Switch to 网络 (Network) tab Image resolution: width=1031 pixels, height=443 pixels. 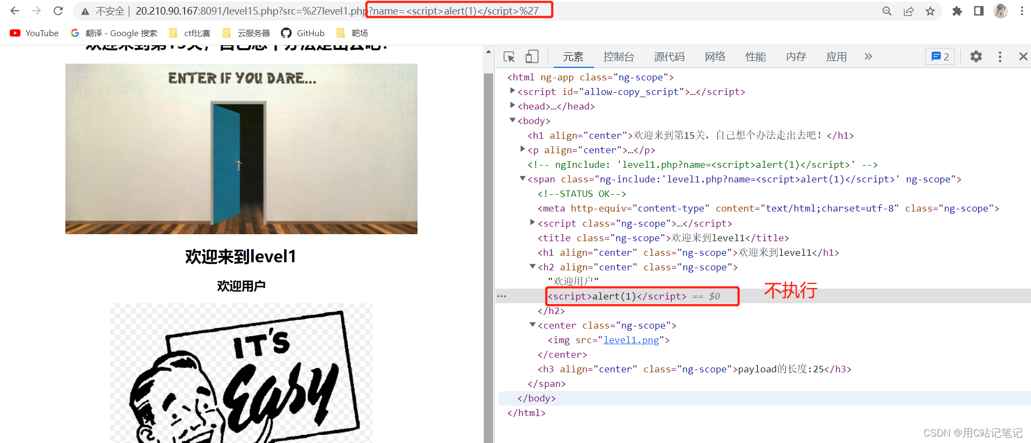pyautogui.click(x=715, y=57)
